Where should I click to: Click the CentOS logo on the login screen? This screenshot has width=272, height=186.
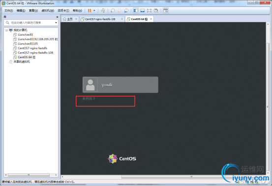[122, 159]
